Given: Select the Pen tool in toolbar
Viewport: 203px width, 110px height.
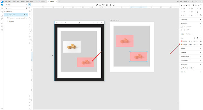Looking at the screenshot, I should (x=29, y=17).
